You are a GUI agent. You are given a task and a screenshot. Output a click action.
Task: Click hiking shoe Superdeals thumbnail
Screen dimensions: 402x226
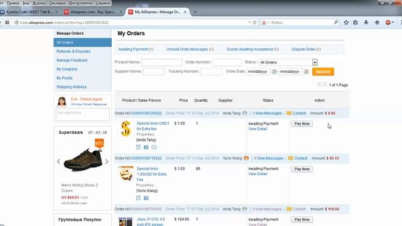[x=83, y=159]
